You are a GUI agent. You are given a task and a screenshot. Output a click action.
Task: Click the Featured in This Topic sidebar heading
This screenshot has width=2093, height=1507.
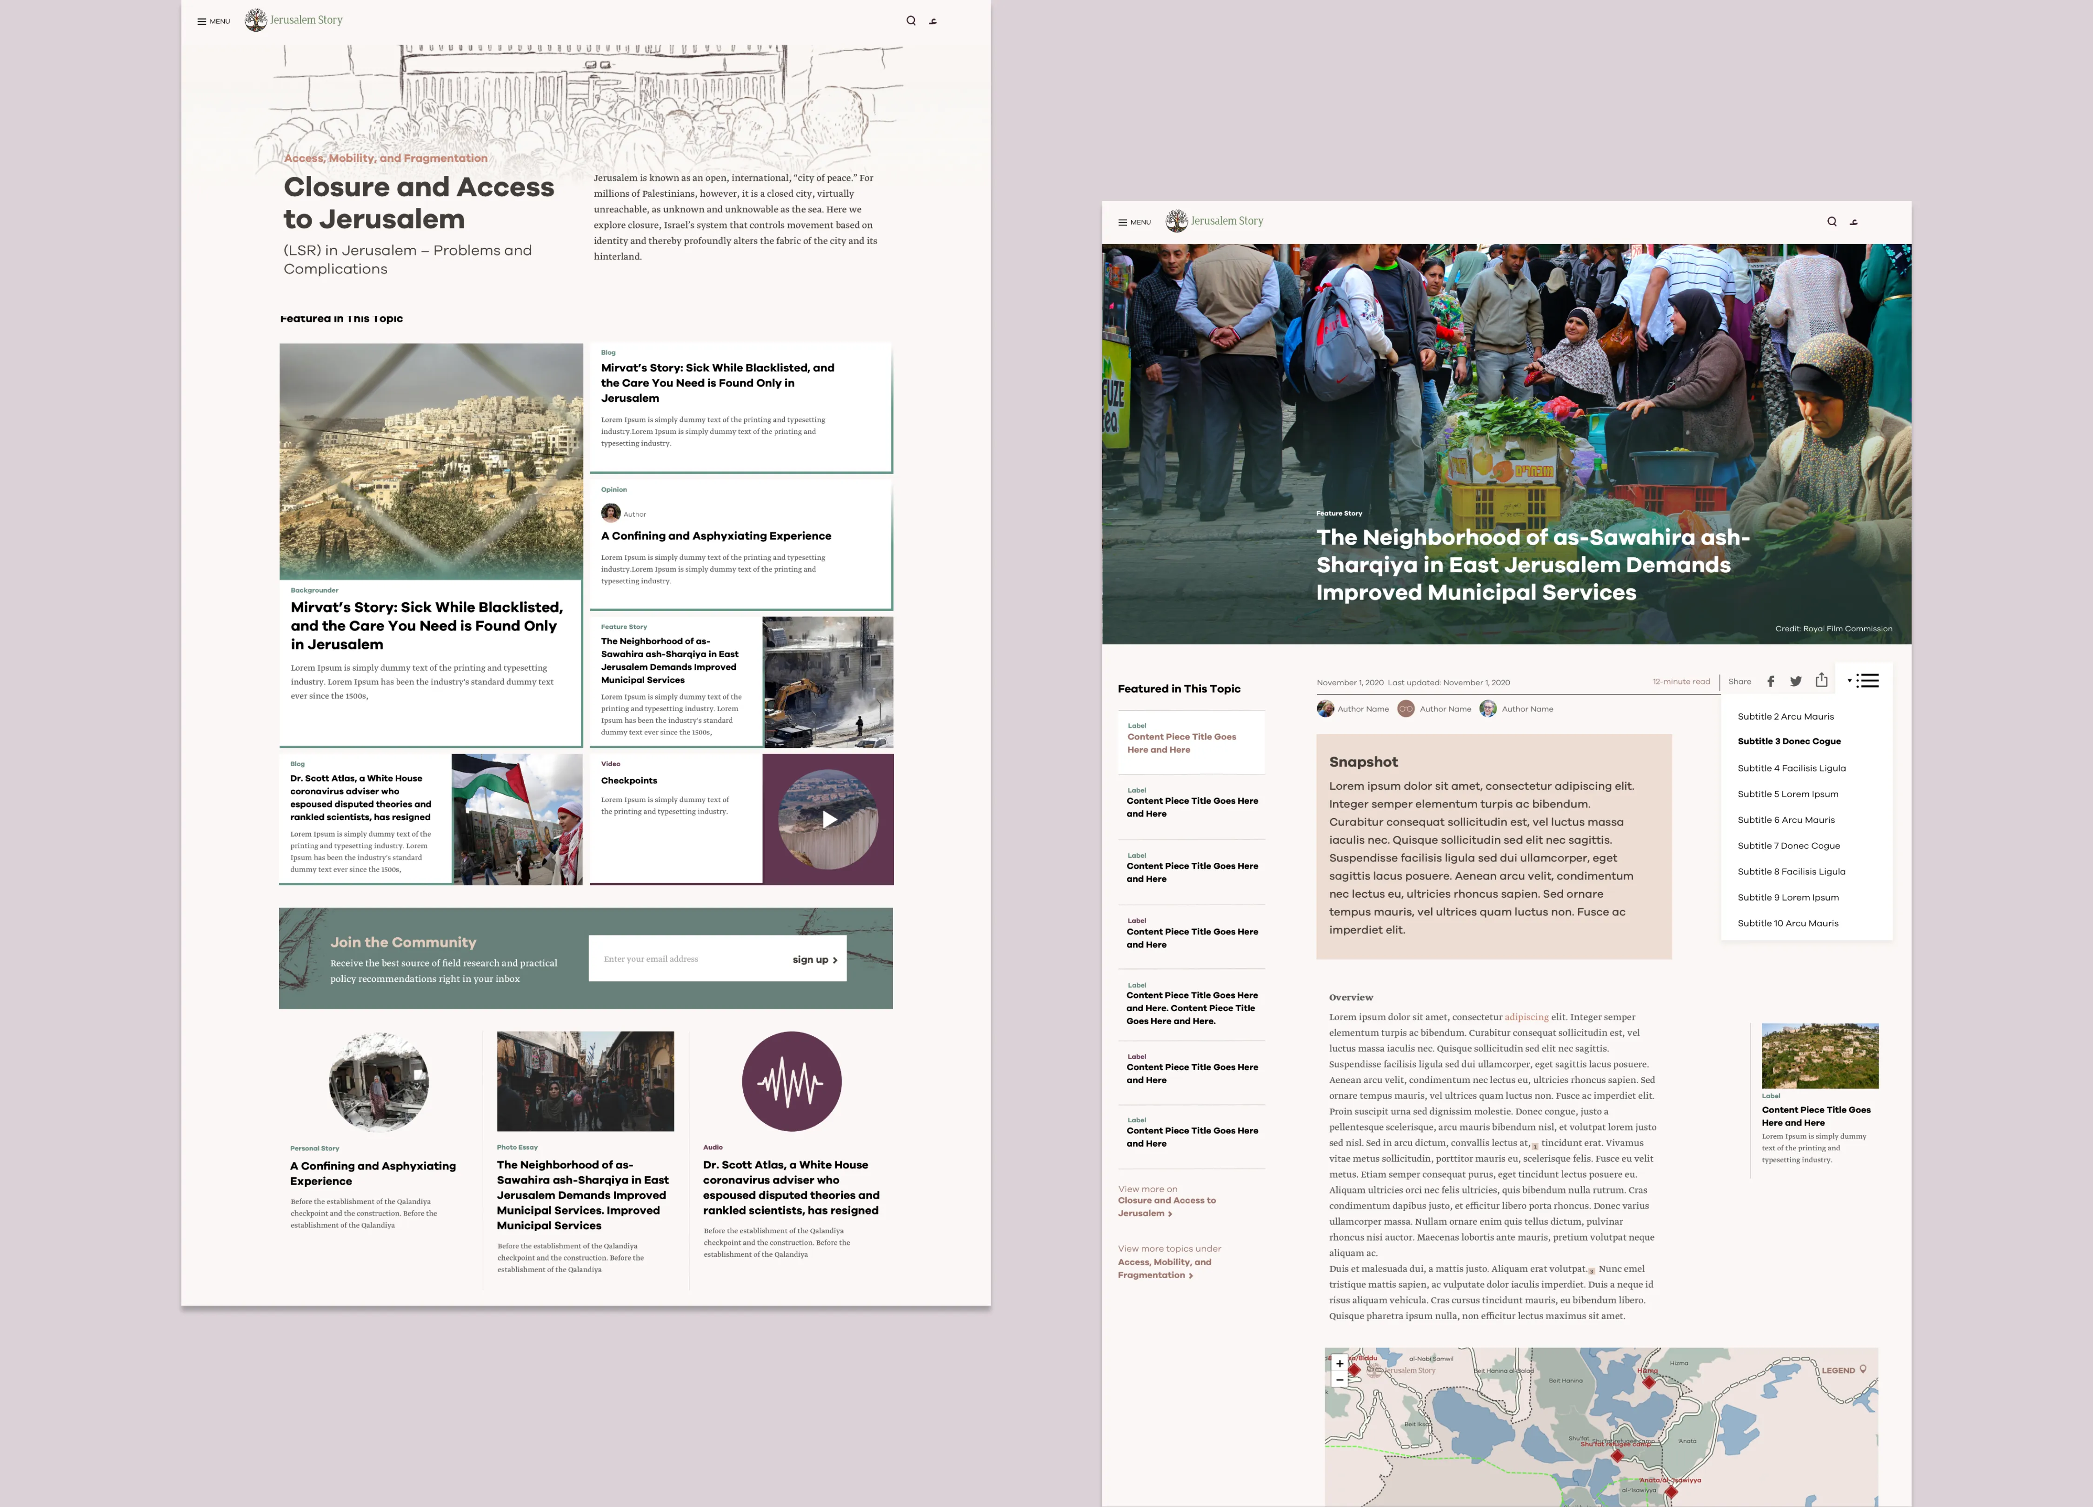tap(1179, 688)
